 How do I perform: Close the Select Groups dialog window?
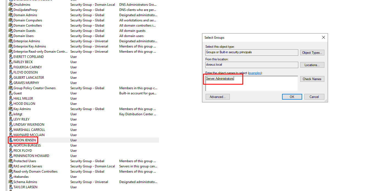point(323,38)
